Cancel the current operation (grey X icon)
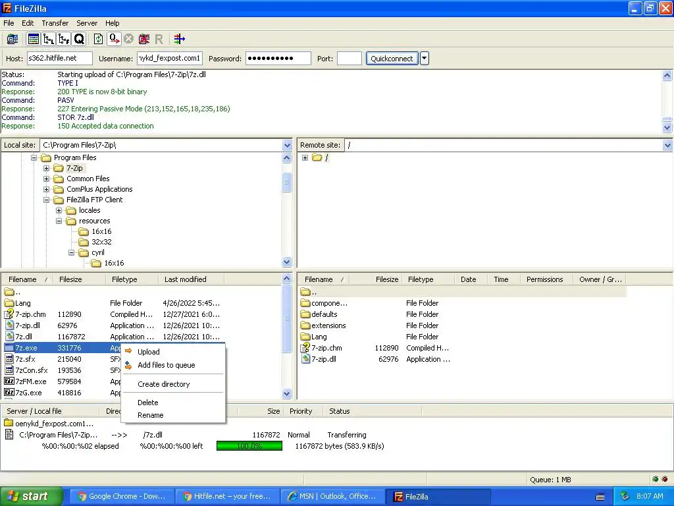The width and height of the screenshot is (674, 506). point(128,39)
